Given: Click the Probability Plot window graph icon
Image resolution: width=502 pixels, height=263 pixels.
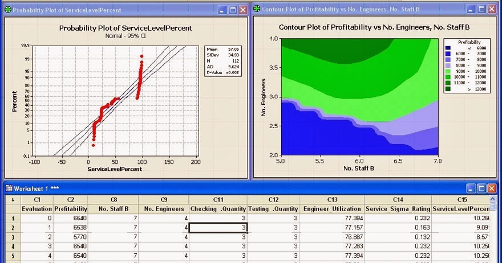Looking at the screenshot, I should click(8, 10).
